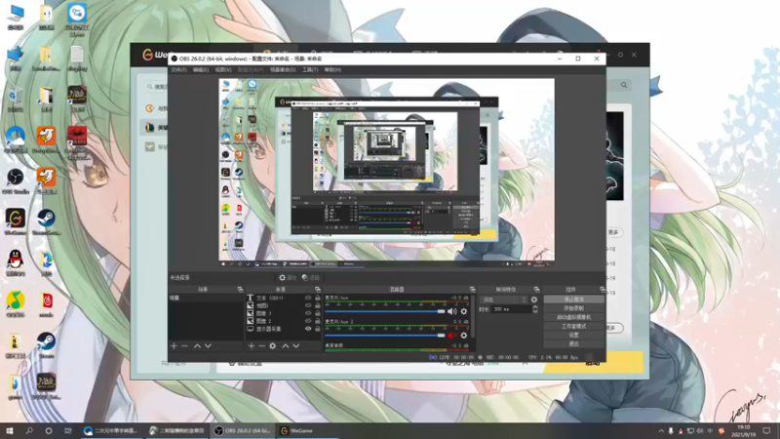Adjust the 300 ms duration stepper arrows
The image size is (780, 439).
(534, 309)
